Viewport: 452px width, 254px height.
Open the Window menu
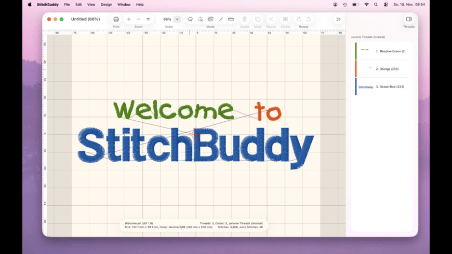point(124,5)
